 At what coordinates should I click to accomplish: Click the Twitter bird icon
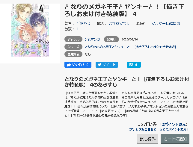click(x=99, y=65)
